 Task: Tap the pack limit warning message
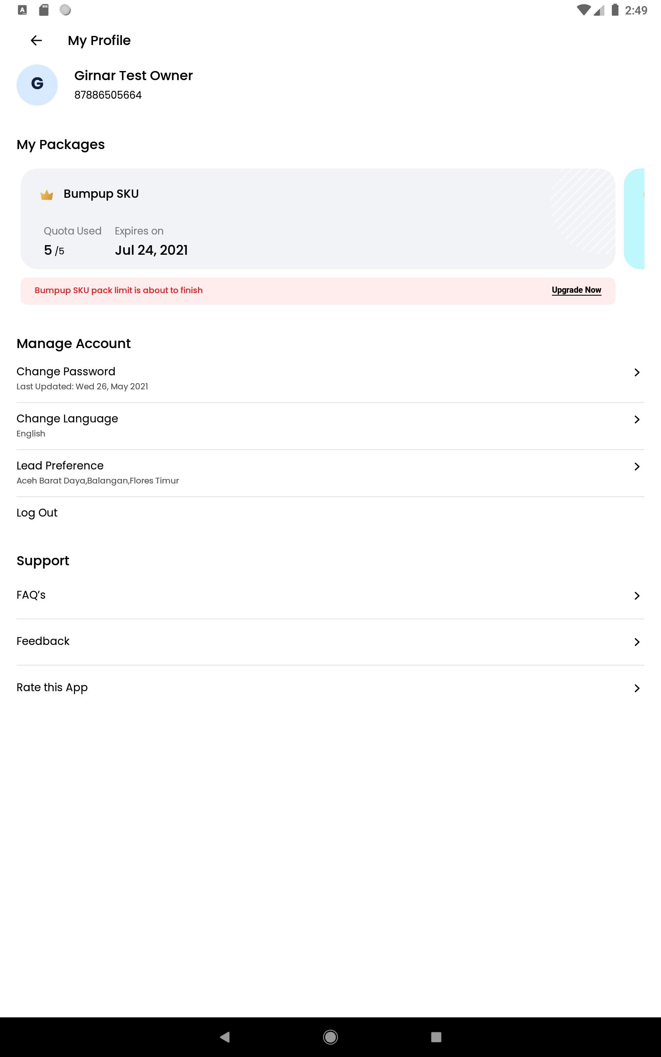[119, 290]
